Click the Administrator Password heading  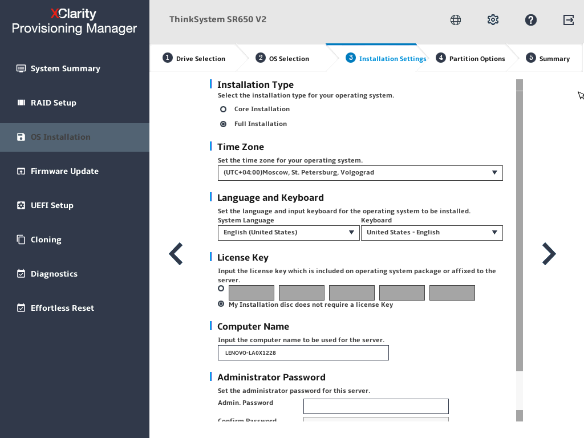click(271, 378)
